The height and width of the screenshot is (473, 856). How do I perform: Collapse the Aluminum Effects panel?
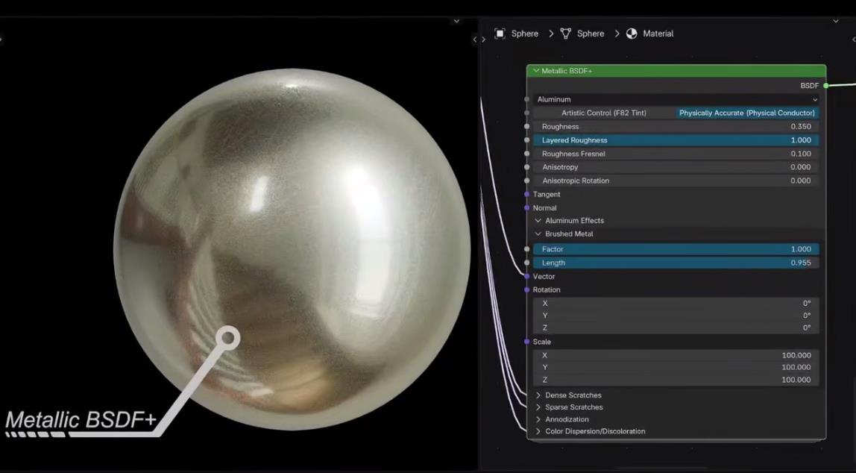pos(538,221)
